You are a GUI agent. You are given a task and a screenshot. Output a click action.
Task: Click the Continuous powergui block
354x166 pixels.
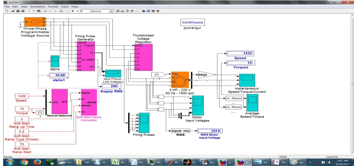(193, 22)
